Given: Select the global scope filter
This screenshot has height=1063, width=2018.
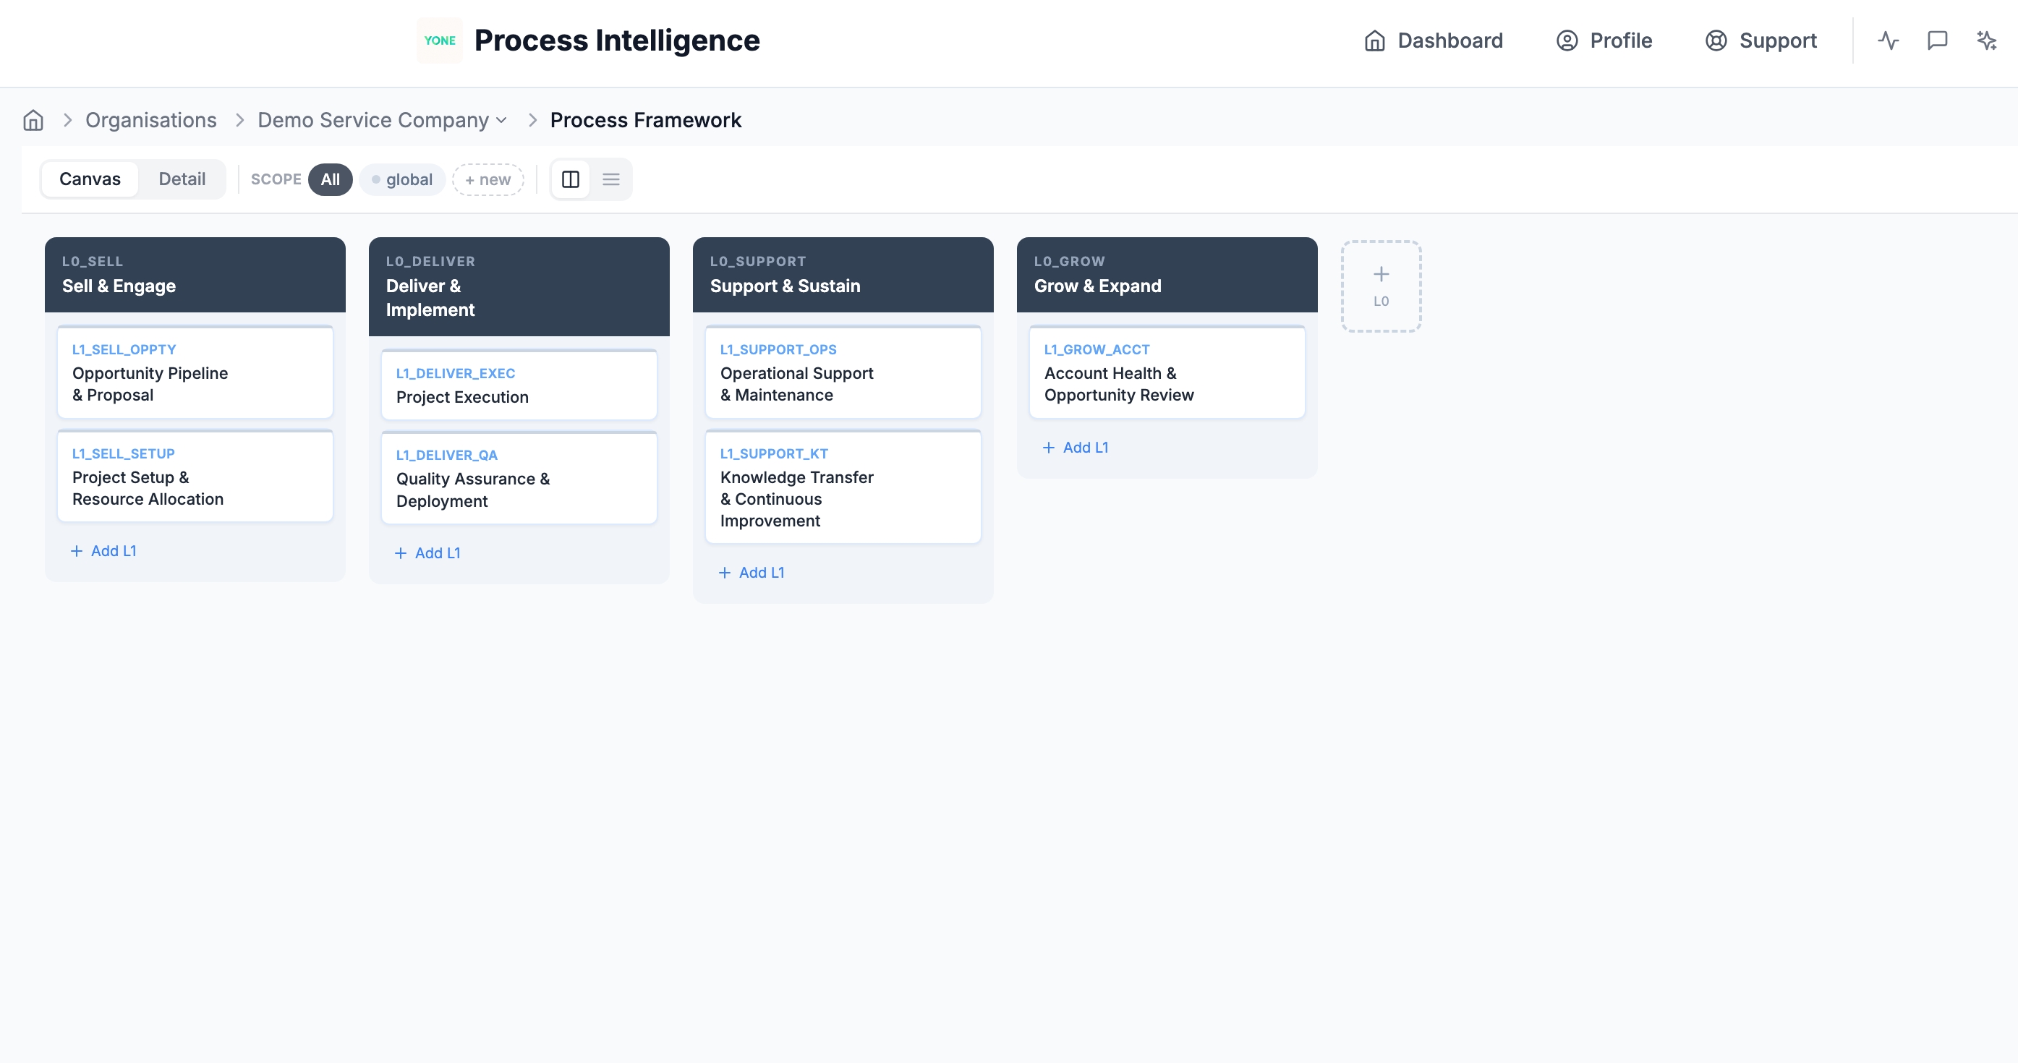Looking at the screenshot, I should (402, 179).
